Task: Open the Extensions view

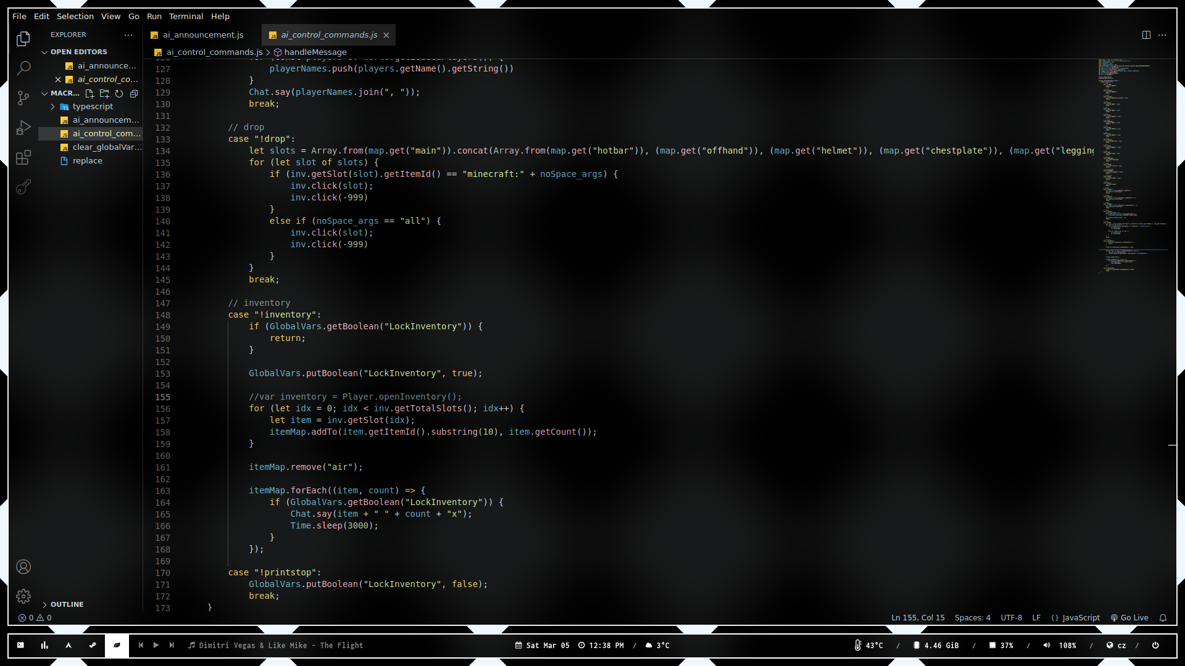Action: pyautogui.click(x=23, y=158)
